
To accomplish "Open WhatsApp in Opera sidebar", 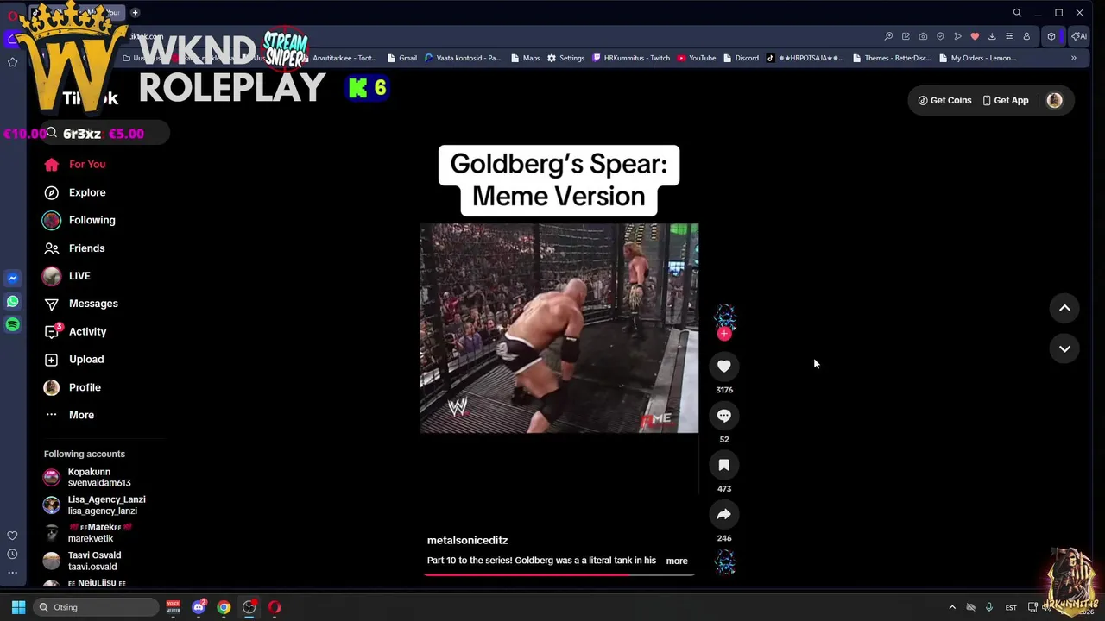I will tap(12, 301).
